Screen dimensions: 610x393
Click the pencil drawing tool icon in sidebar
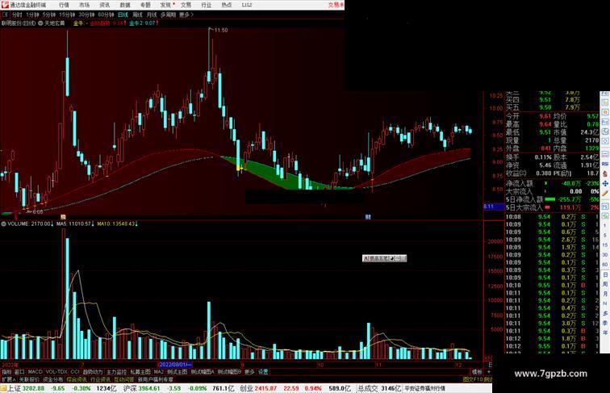pos(605,193)
